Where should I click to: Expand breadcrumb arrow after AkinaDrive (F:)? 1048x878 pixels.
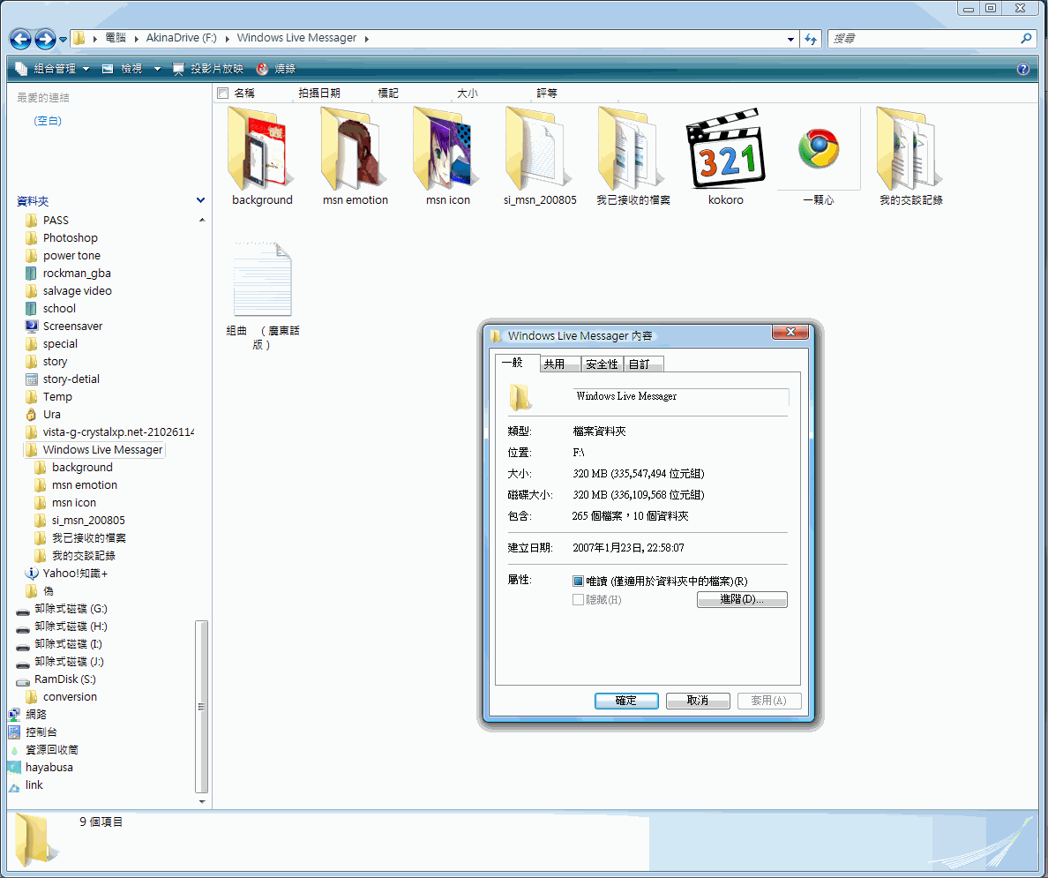pyautogui.click(x=228, y=39)
